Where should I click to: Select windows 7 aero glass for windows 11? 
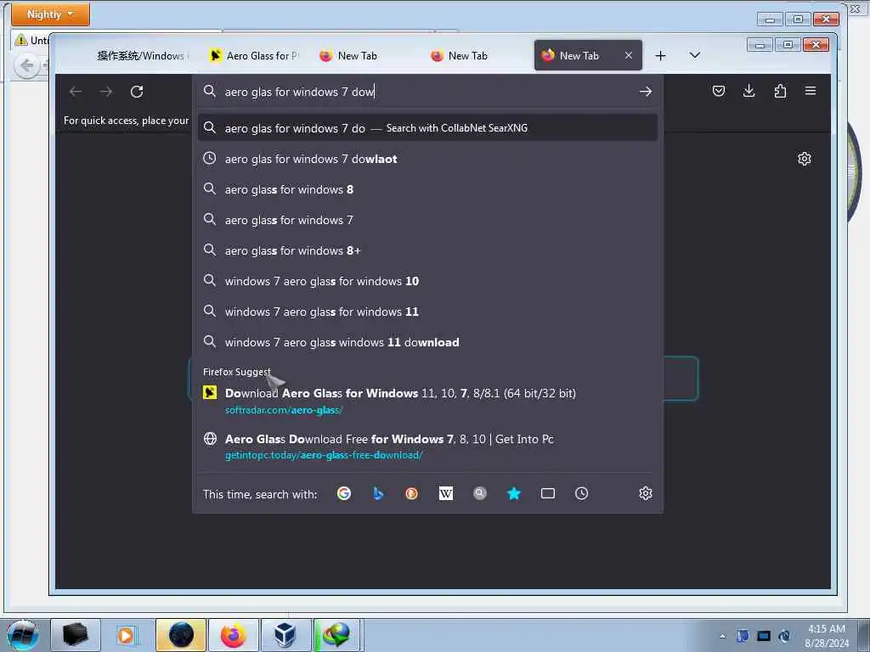tap(427, 312)
